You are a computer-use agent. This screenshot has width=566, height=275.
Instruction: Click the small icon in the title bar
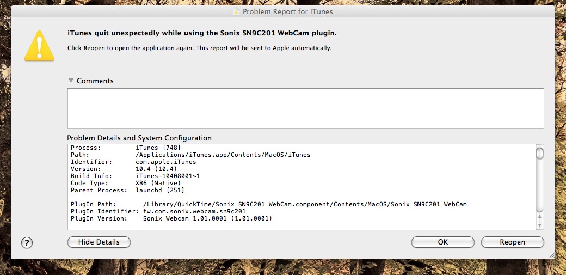[236, 11]
